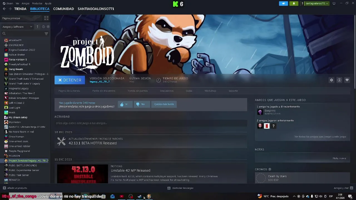Open friend Dieguinho's avatar

pyautogui.click(x=260, y=112)
